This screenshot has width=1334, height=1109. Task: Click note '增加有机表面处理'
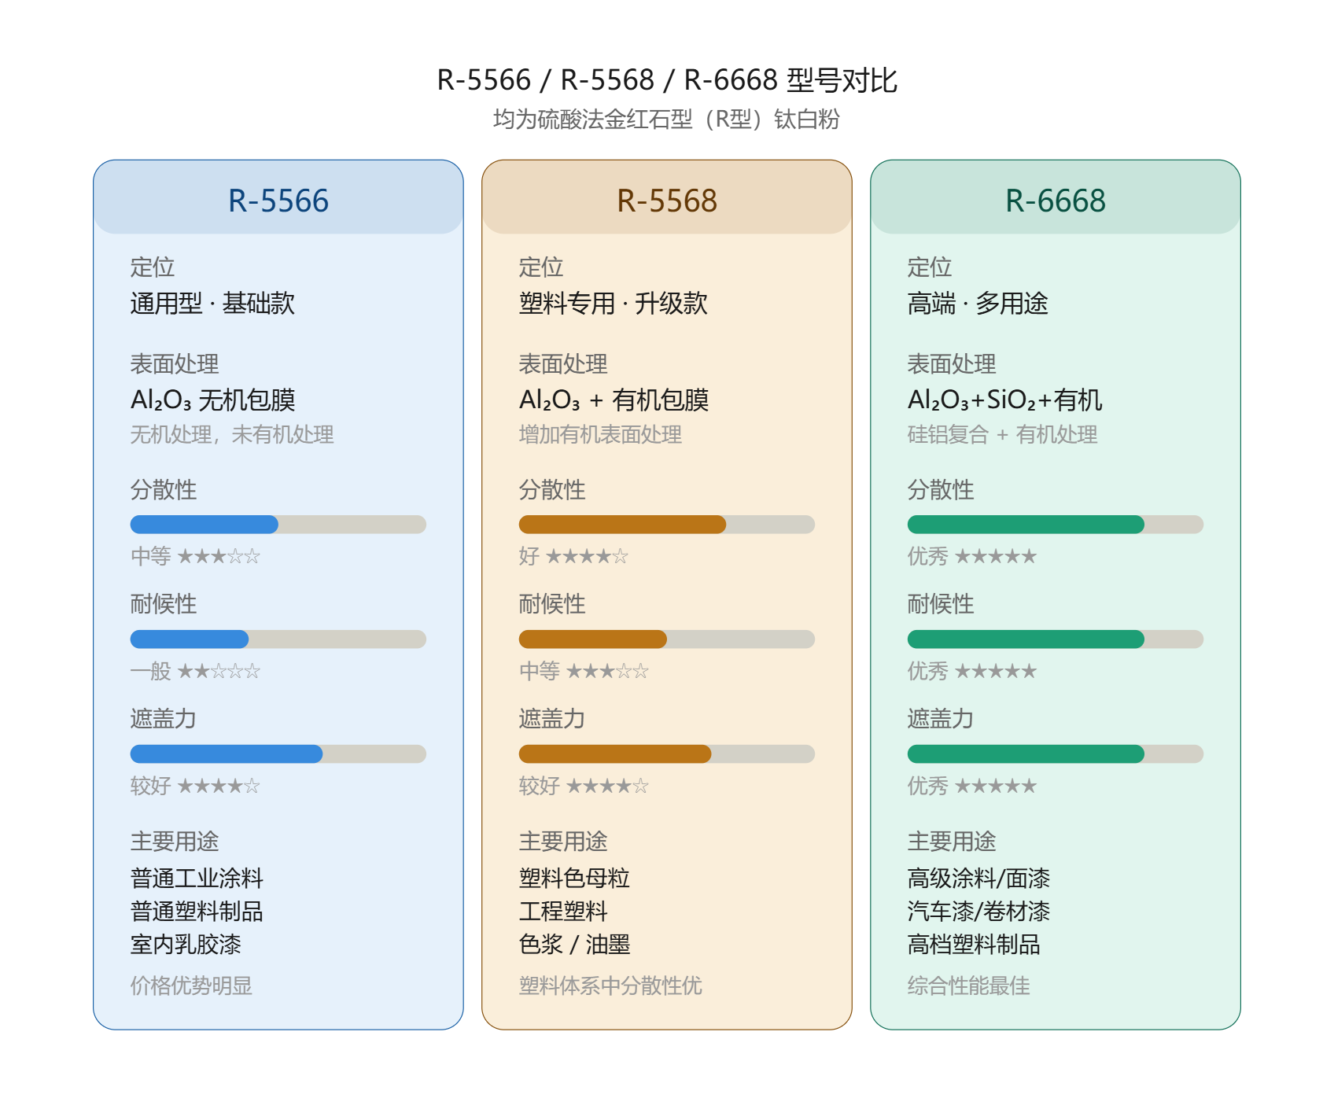(600, 435)
